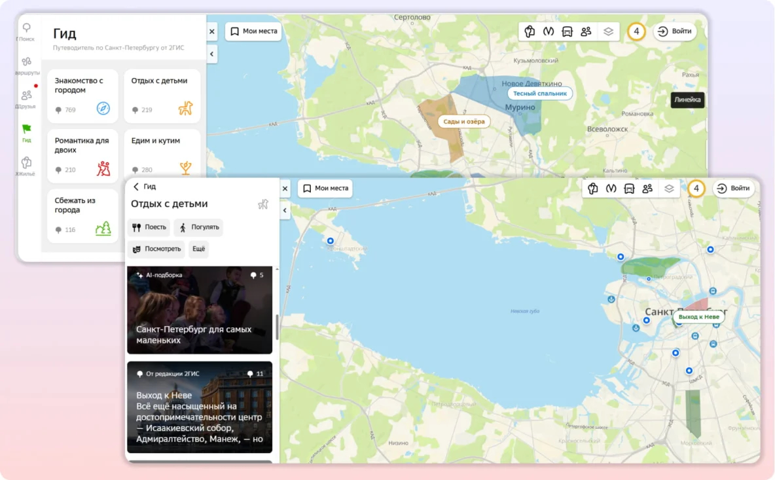Toggle housing layer icon in front window toolbar
The image size is (775, 480).
592,189
